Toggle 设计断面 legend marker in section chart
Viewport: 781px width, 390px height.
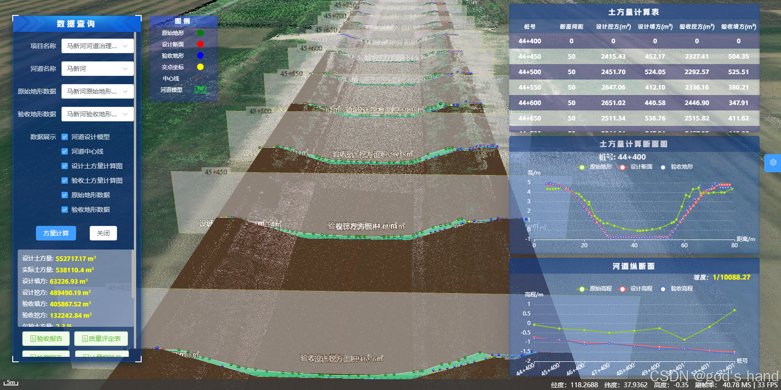pyautogui.click(x=622, y=167)
